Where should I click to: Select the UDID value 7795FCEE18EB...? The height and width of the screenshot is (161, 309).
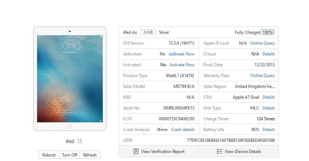pyautogui.click(x=231, y=140)
